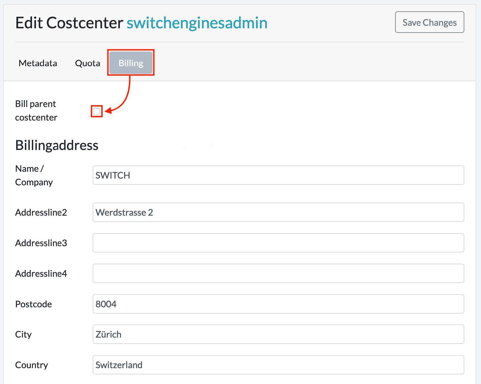The image size is (481, 384).
Task: Click the empty Addressline3 field
Action: [x=278, y=243]
